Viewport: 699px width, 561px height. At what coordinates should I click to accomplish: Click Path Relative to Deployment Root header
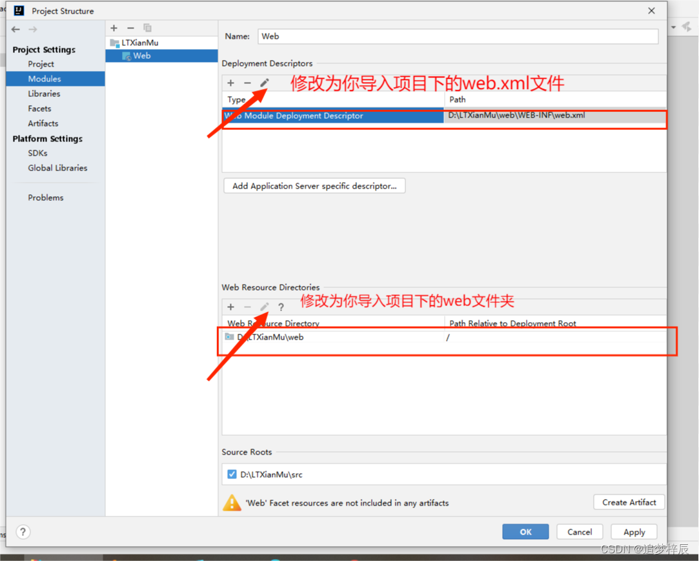[x=555, y=323]
